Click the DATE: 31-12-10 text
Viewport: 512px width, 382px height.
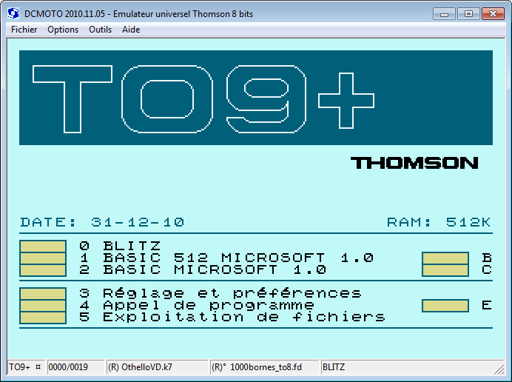(102, 222)
